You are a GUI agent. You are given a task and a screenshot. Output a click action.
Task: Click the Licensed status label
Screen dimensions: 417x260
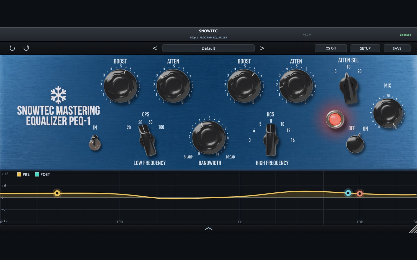405,35
